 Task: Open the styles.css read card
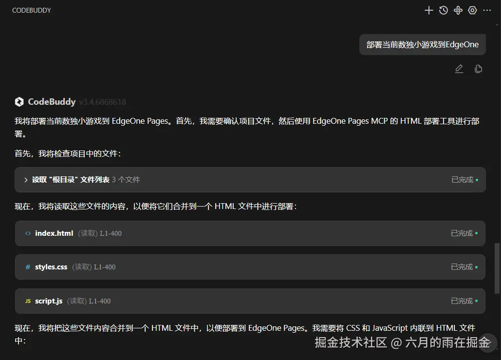(250, 267)
